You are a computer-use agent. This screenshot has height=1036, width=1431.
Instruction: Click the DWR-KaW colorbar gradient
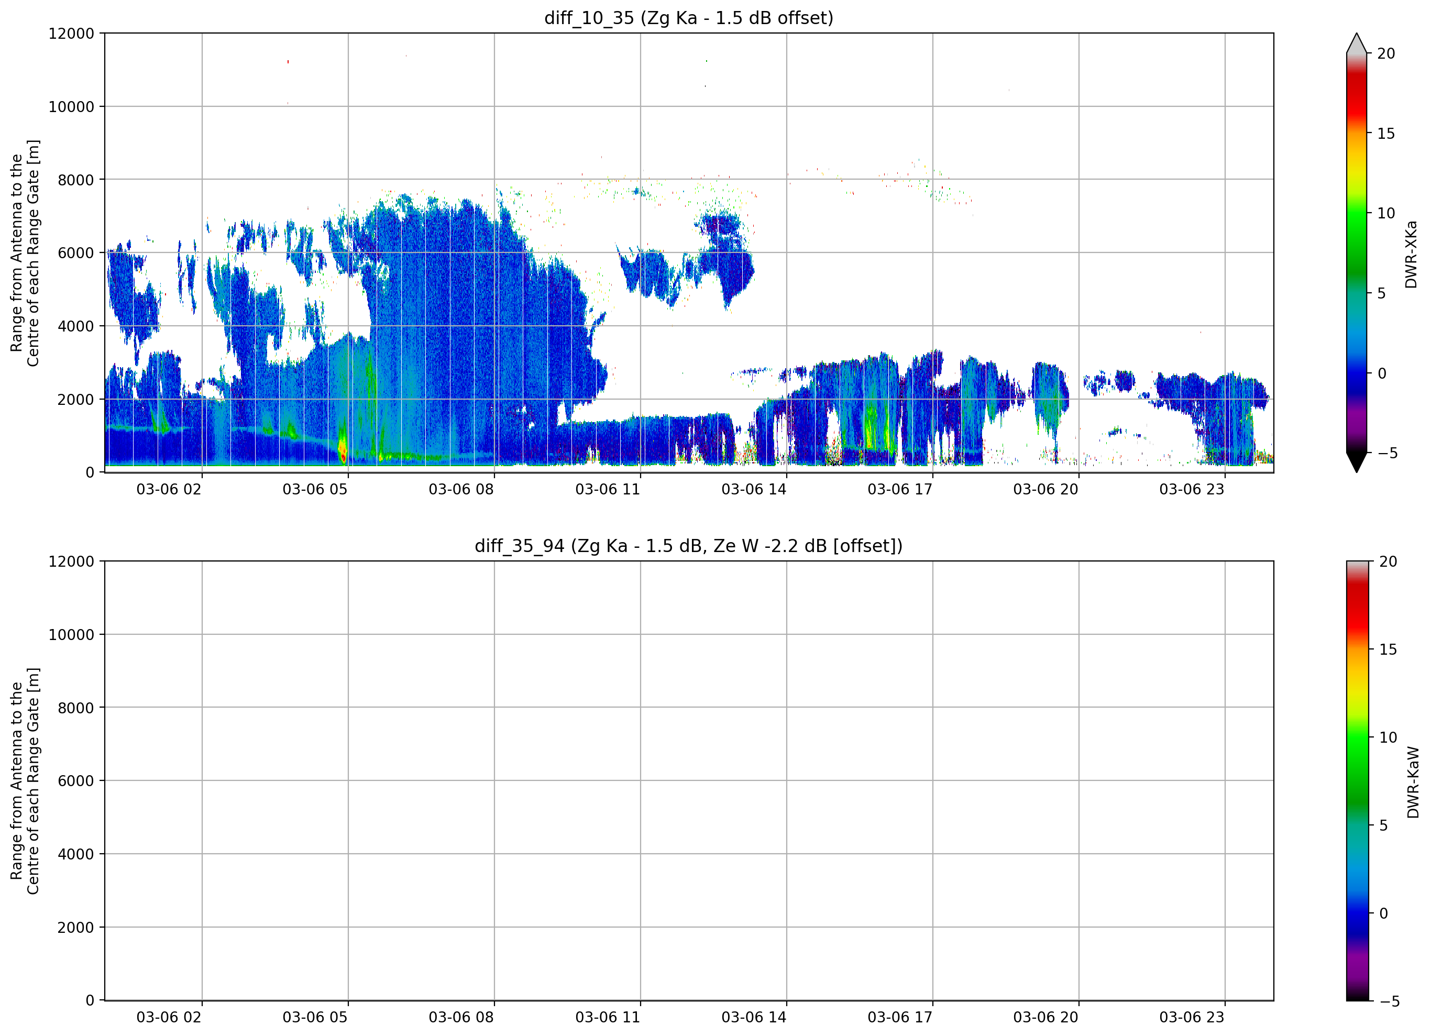(1357, 781)
